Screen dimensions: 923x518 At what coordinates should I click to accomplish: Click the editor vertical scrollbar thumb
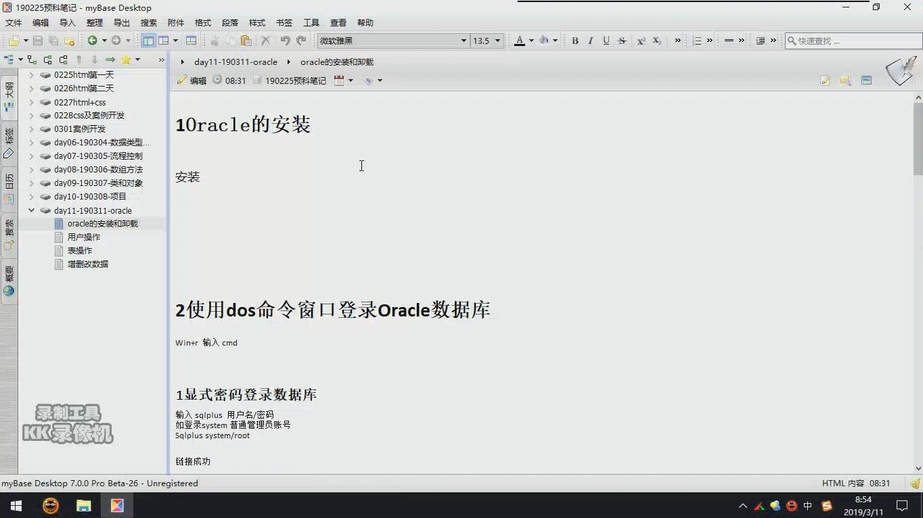coord(918,139)
